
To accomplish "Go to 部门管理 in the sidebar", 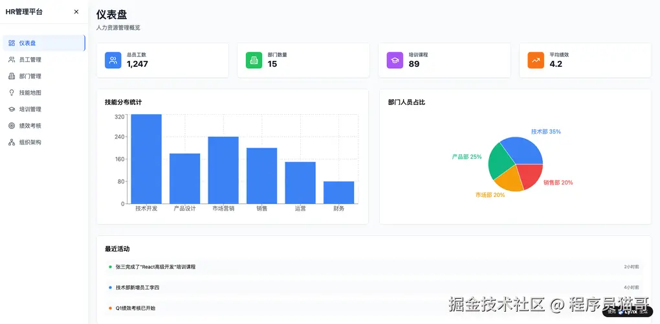I will (44, 76).
